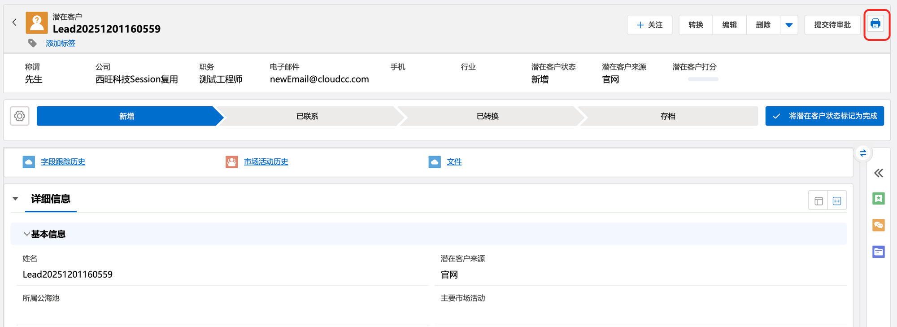Open path settings gear icon
The image size is (897, 327).
20,116
